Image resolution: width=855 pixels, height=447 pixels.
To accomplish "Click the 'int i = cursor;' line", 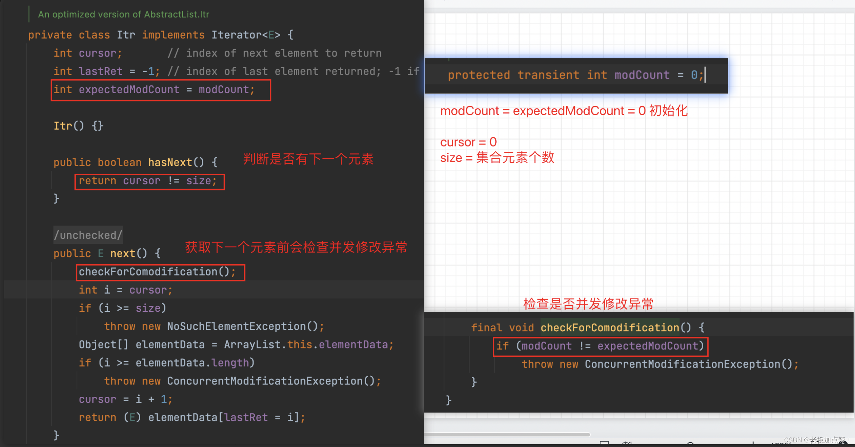I will (x=126, y=290).
